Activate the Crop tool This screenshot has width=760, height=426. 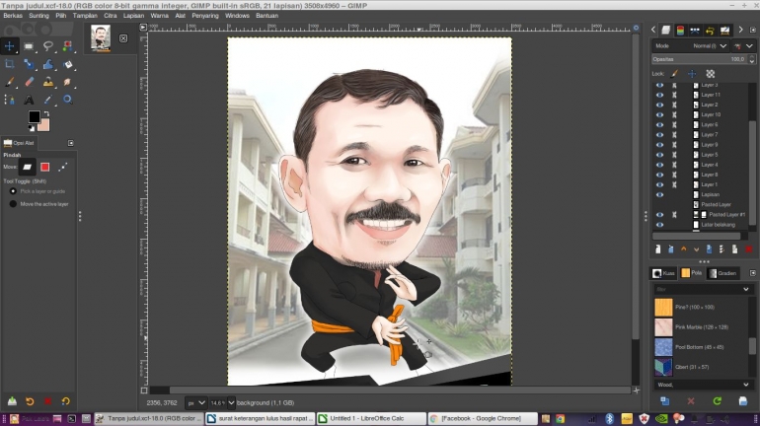10,64
